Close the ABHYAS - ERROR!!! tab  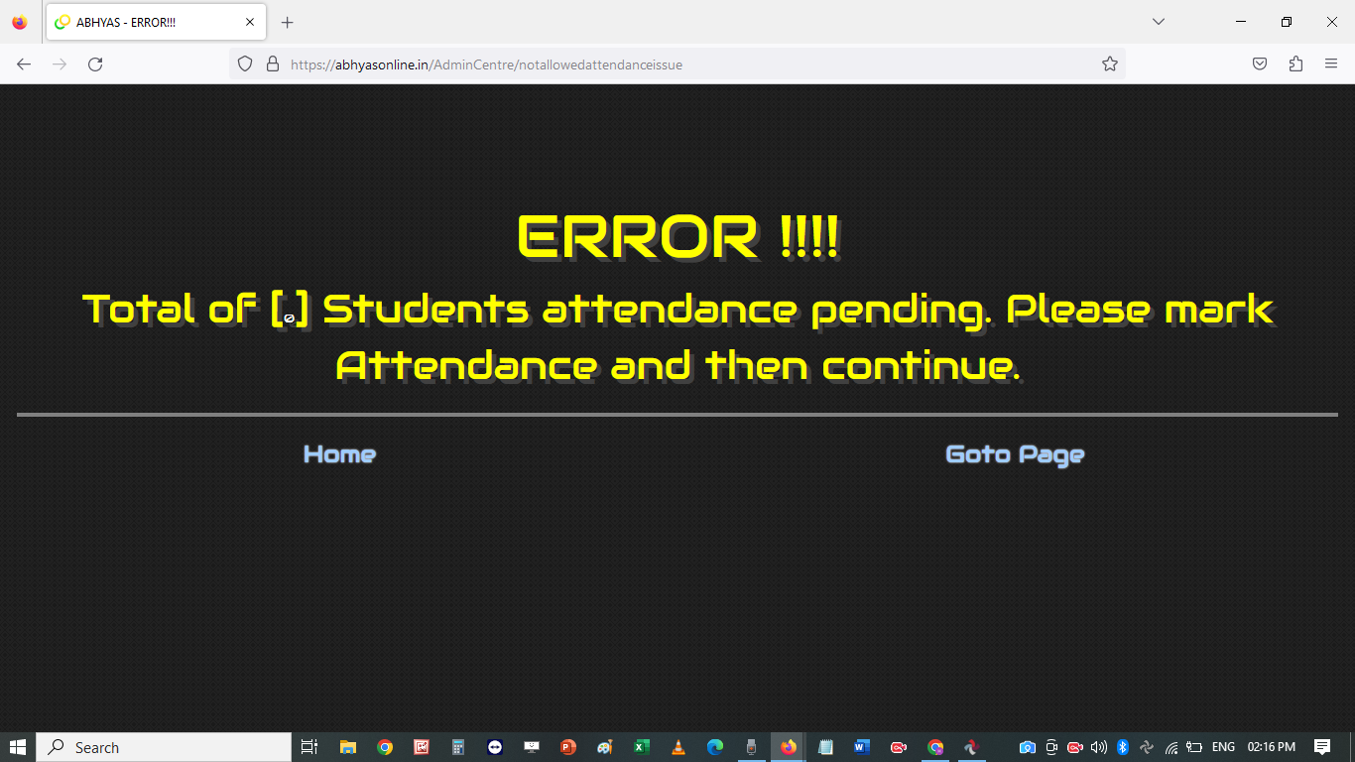250,22
